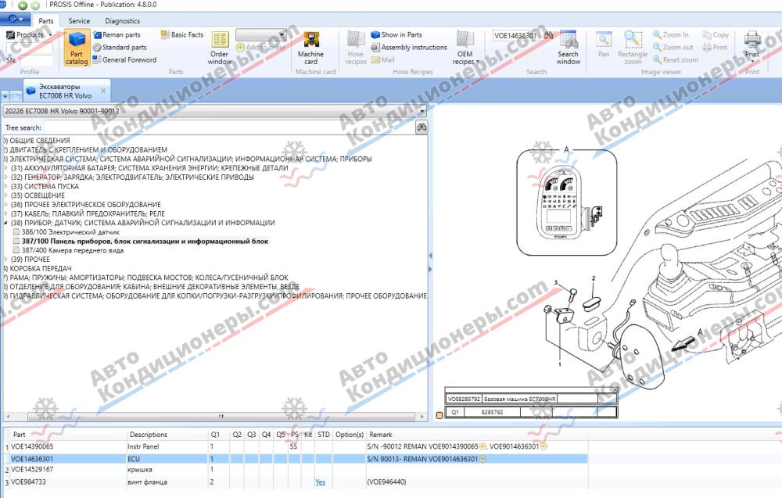
Task: Click the tree horizontal scrollbar
Action: (221, 416)
